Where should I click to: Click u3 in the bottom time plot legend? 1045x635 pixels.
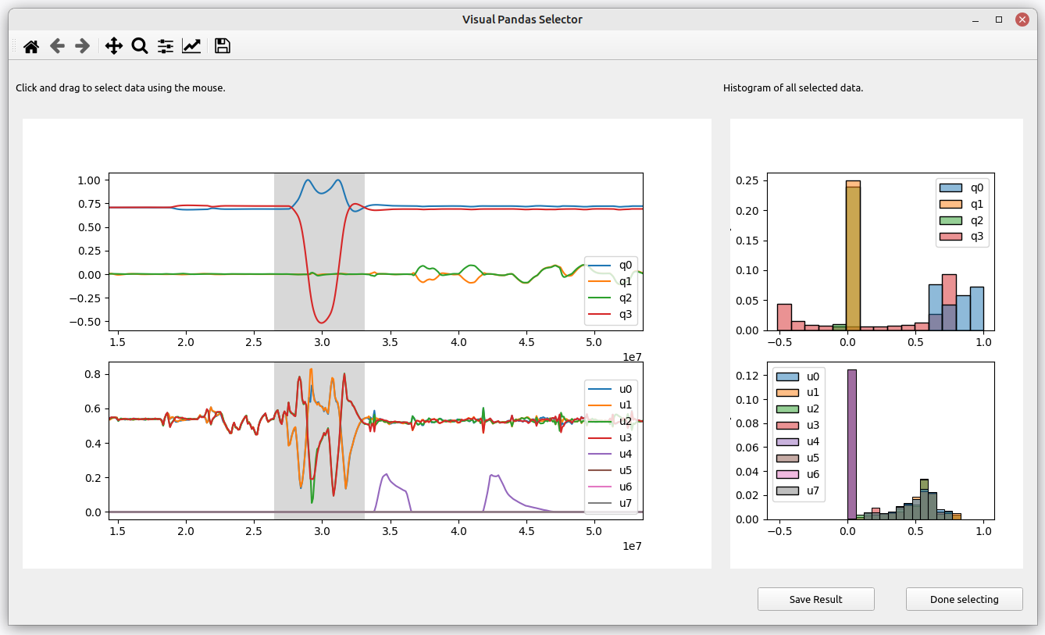coord(611,437)
